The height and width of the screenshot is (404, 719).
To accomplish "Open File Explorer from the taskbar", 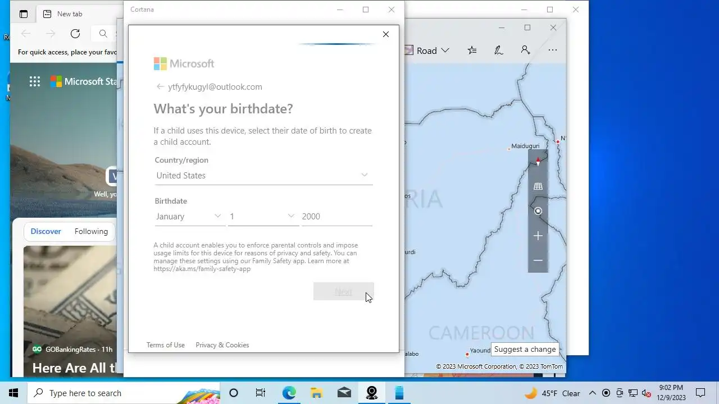I will pos(316,393).
